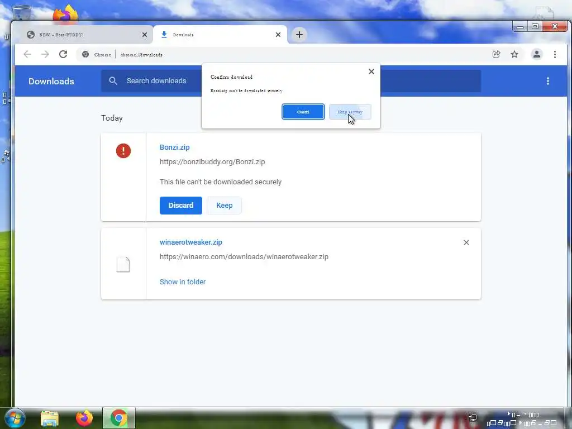Click the red warning icon for Bonzi.zip
The height and width of the screenshot is (429, 572).
pos(123,151)
